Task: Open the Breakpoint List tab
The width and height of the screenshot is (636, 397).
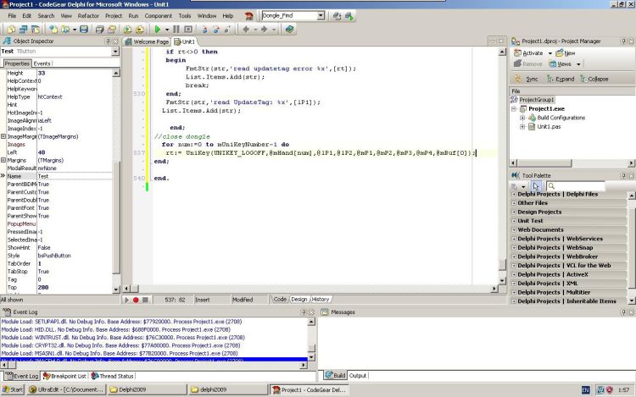Action: pyautogui.click(x=64, y=376)
